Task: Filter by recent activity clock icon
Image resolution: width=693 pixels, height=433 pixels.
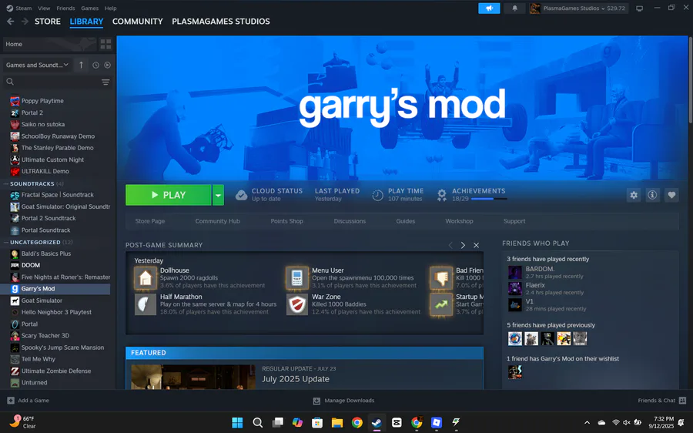Action: (96, 65)
